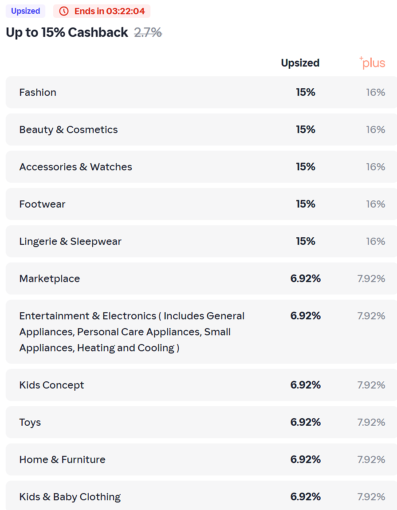Screen dimensions: 397x510
Task: Select the Upsized badge label
Action: coord(25,11)
